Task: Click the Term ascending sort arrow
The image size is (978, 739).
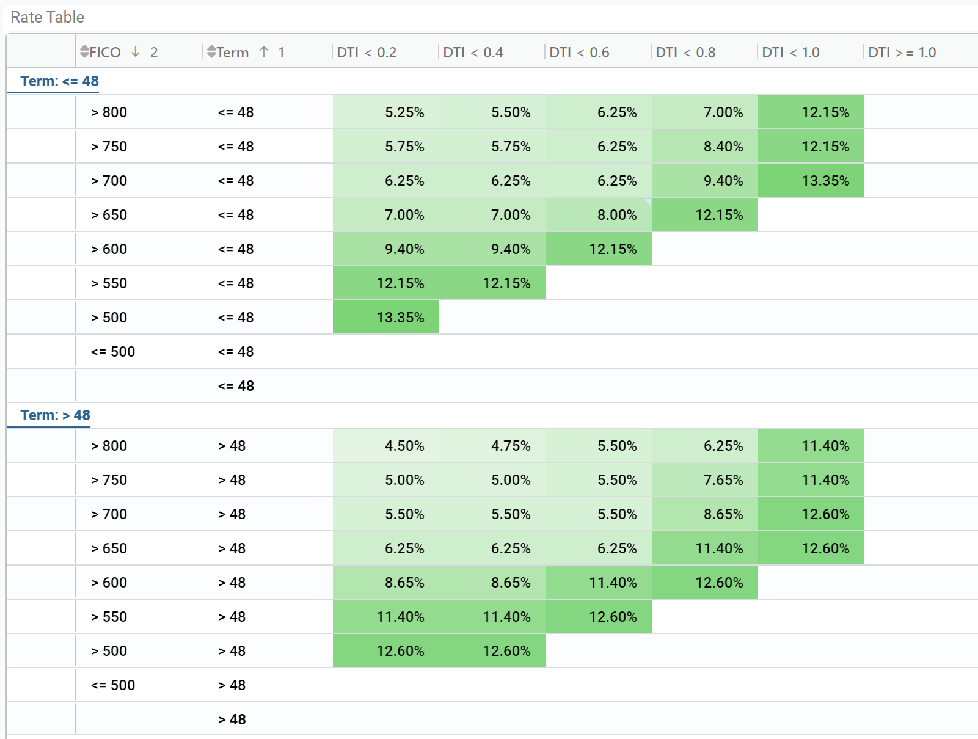Action: 264,52
